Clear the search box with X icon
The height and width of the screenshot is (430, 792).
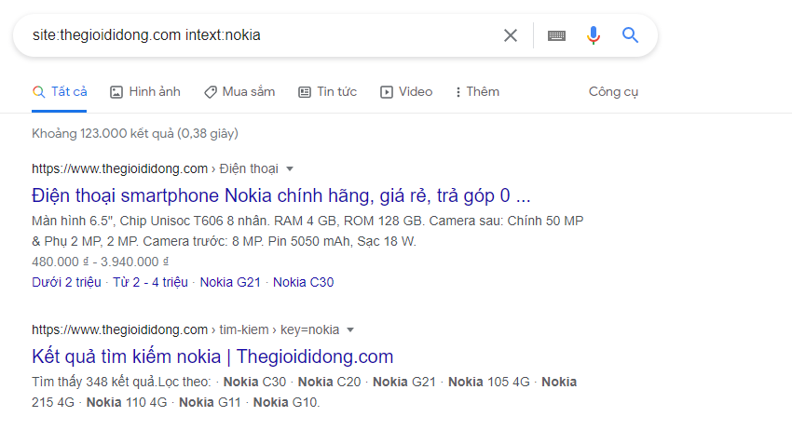click(x=511, y=35)
